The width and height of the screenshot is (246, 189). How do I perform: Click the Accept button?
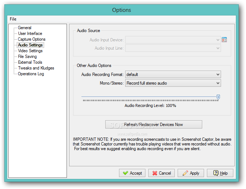click(x=132, y=173)
